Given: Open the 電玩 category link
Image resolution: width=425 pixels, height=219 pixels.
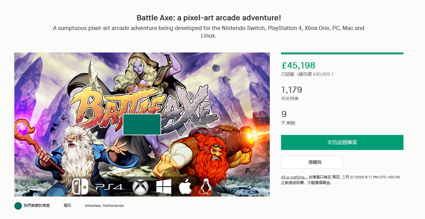Looking at the screenshot, I should pyautogui.click(x=67, y=206).
